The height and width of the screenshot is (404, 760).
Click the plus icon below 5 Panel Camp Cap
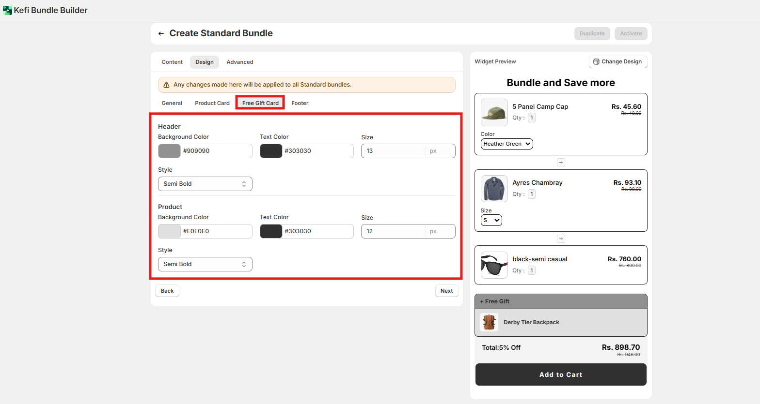(x=561, y=163)
